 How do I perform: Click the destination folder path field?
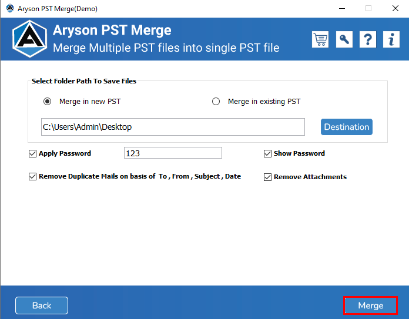(x=173, y=127)
